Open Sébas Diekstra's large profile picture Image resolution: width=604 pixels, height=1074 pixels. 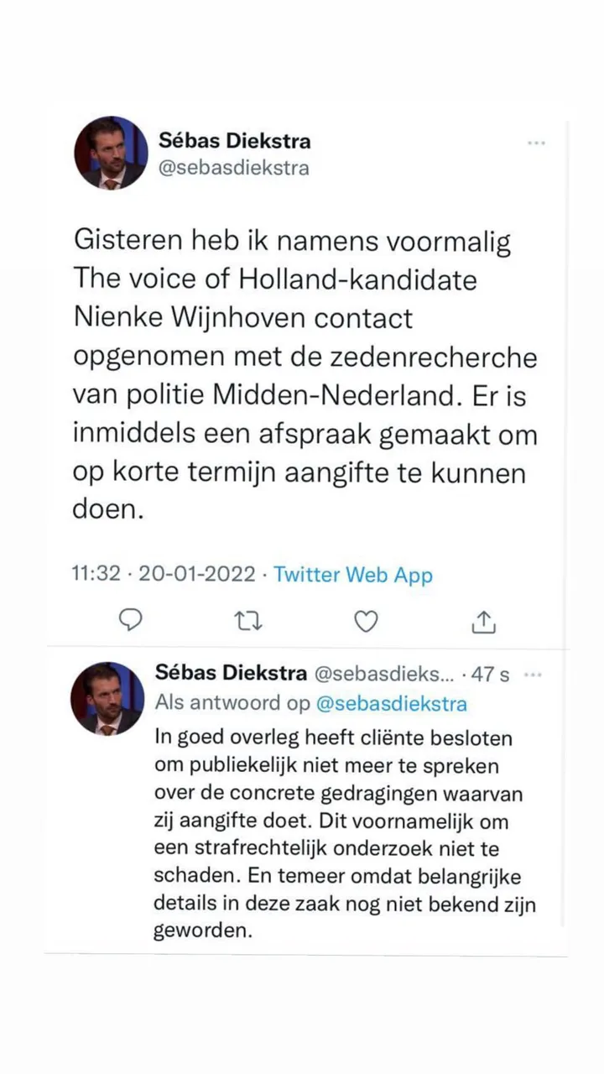[x=111, y=153]
